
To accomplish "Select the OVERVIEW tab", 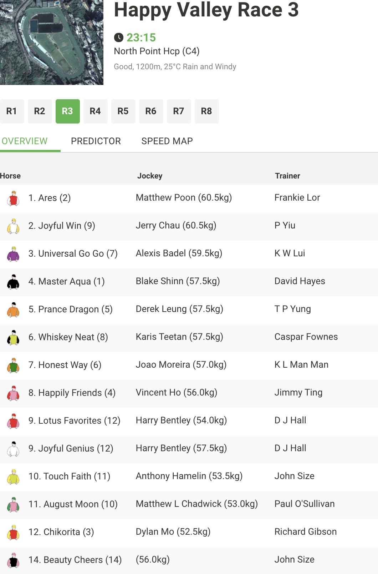I will (x=25, y=141).
